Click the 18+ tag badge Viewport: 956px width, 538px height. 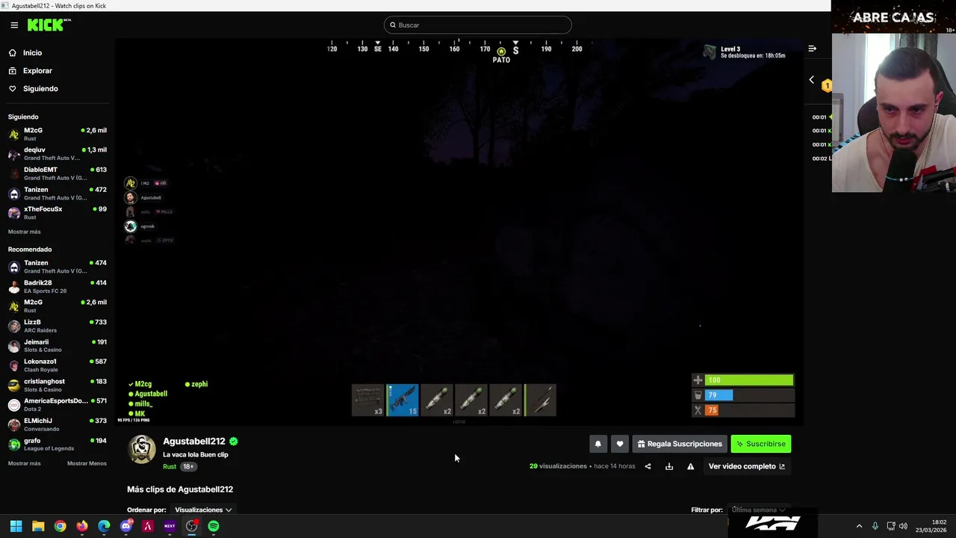(188, 467)
